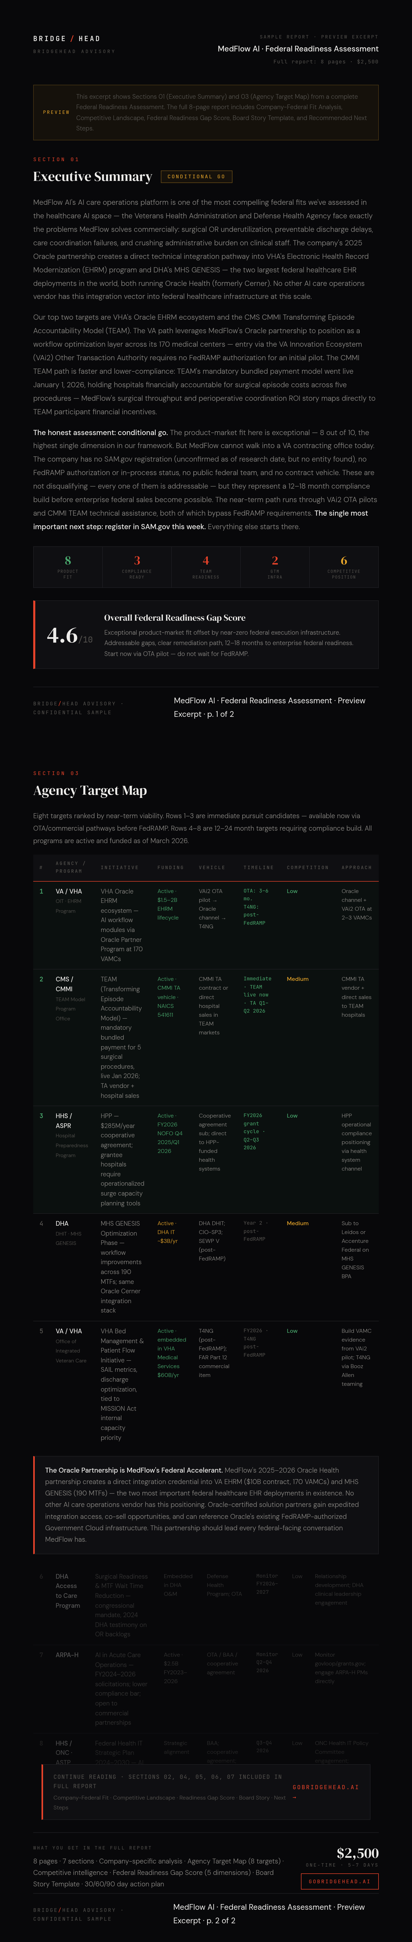This screenshot has width=412, height=1942.
Task: Click the Oracle Partnership callout's bold heading
Action: pyautogui.click(x=134, y=1470)
